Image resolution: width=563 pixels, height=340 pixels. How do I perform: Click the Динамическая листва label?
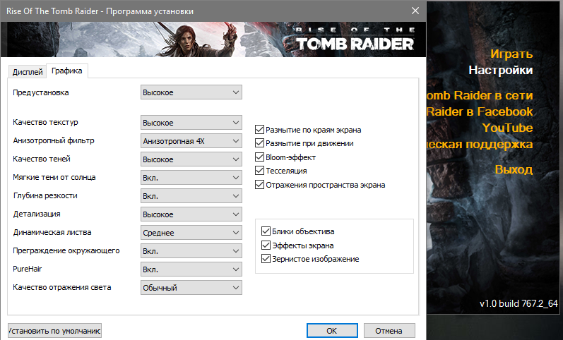pyautogui.click(x=52, y=232)
